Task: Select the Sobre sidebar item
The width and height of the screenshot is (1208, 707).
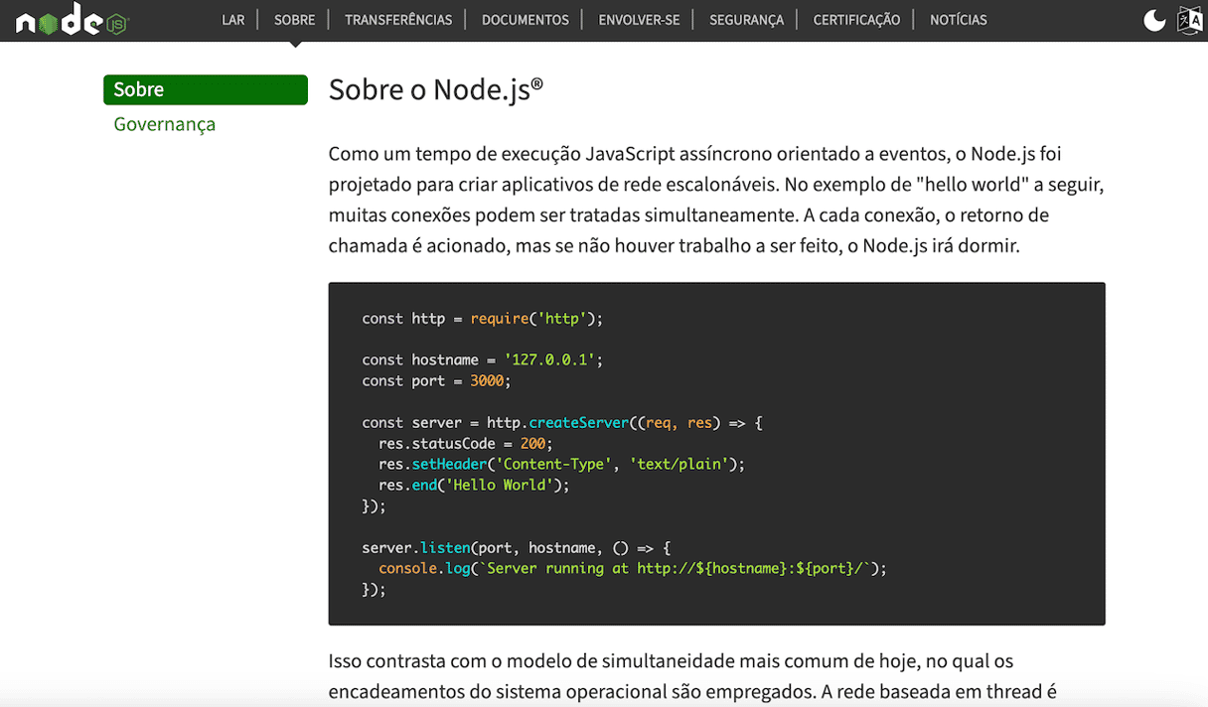Action: [206, 89]
